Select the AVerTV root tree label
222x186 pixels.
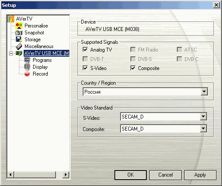point(24,19)
